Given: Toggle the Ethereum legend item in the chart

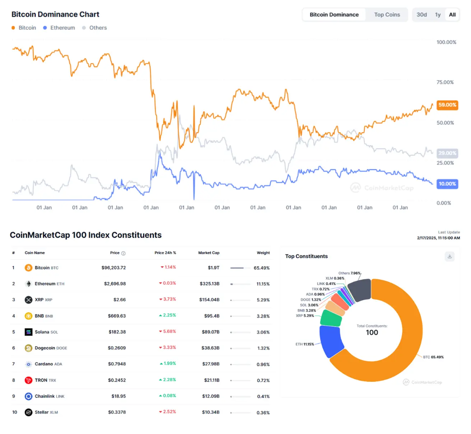Looking at the screenshot, I should pyautogui.click(x=59, y=28).
